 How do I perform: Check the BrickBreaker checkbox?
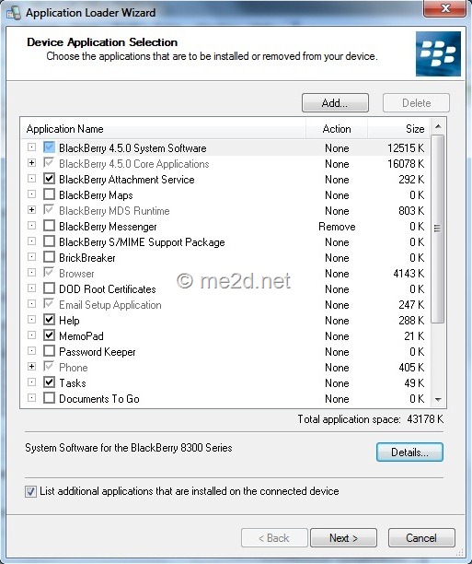(49, 257)
